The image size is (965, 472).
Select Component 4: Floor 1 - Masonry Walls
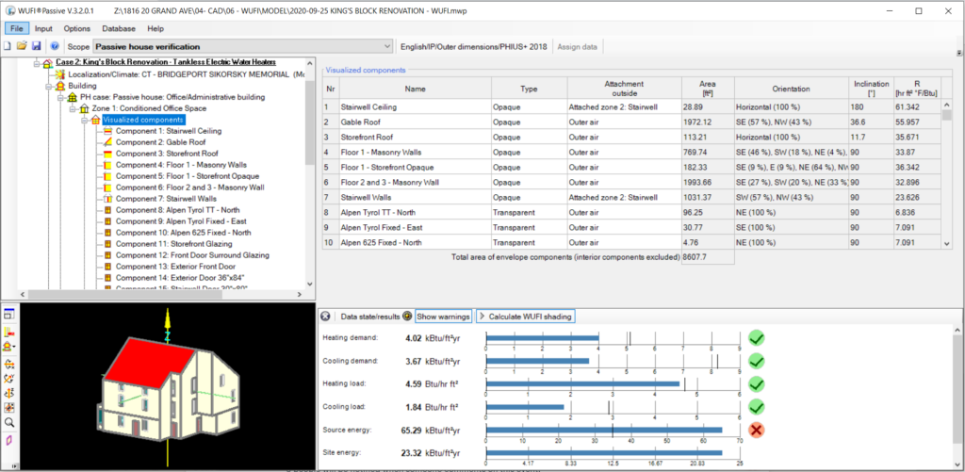pos(181,165)
